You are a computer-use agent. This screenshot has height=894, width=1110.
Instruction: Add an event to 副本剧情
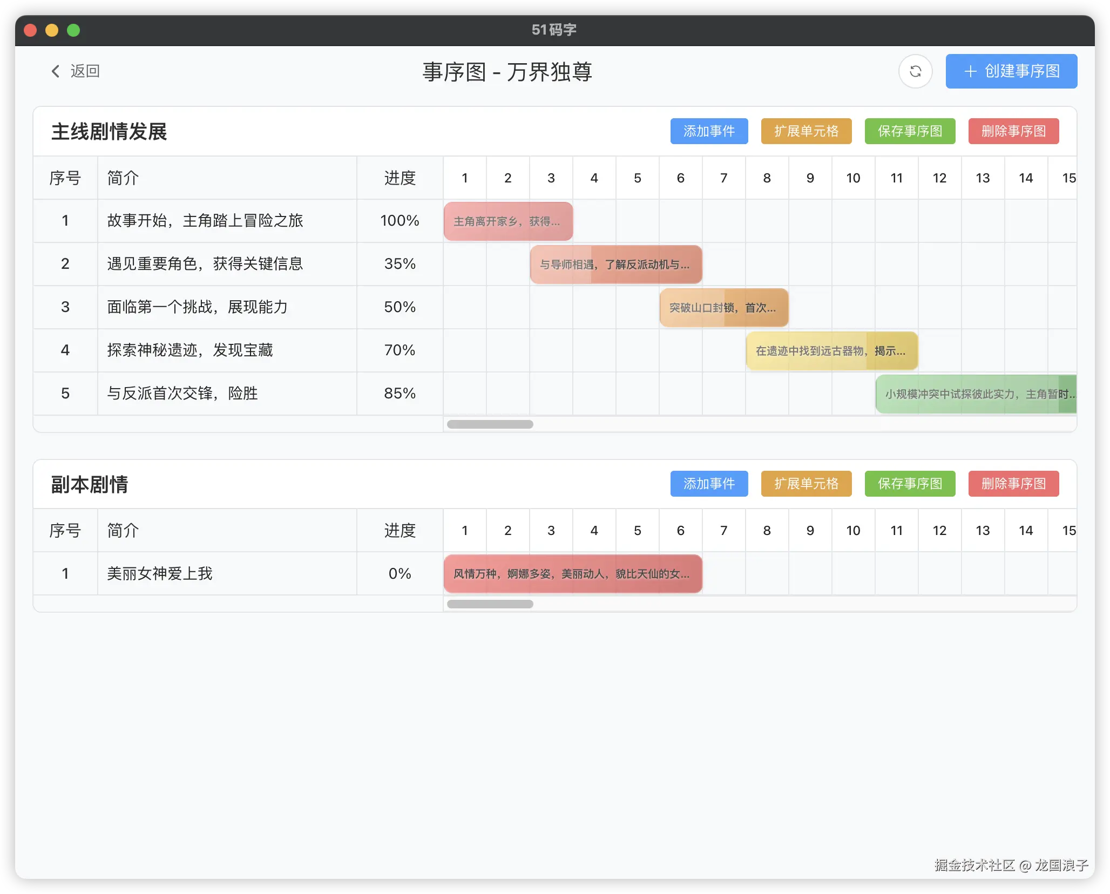[x=709, y=484]
